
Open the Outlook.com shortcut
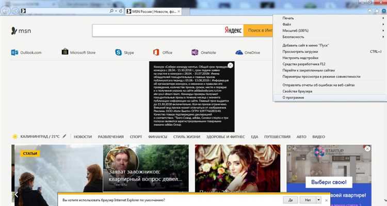(26, 53)
